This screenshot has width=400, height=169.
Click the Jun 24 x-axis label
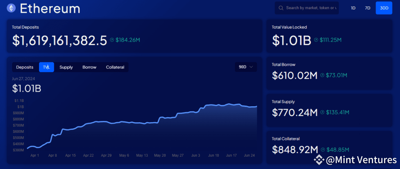pos(250,155)
